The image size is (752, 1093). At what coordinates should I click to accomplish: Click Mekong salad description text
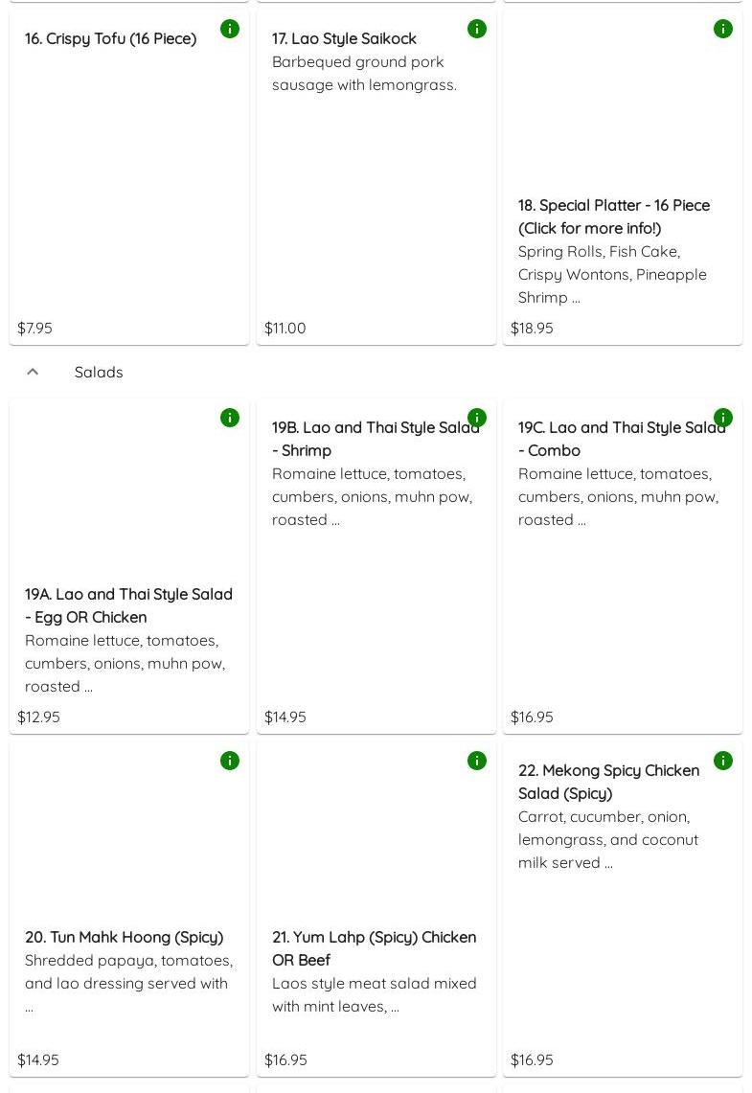coord(608,839)
